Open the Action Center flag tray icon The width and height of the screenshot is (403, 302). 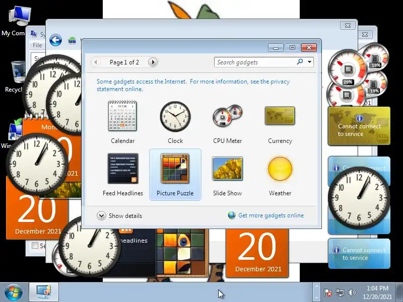tap(328, 292)
